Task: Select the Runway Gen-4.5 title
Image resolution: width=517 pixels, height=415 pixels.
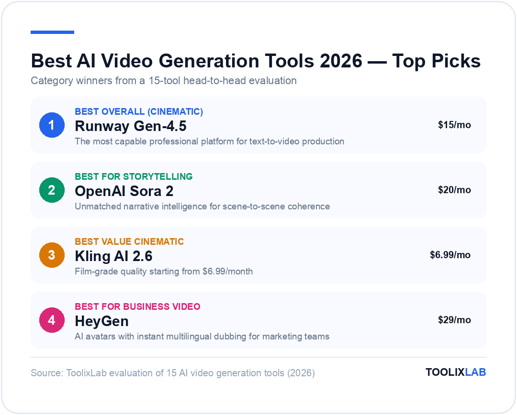Action: (131, 126)
